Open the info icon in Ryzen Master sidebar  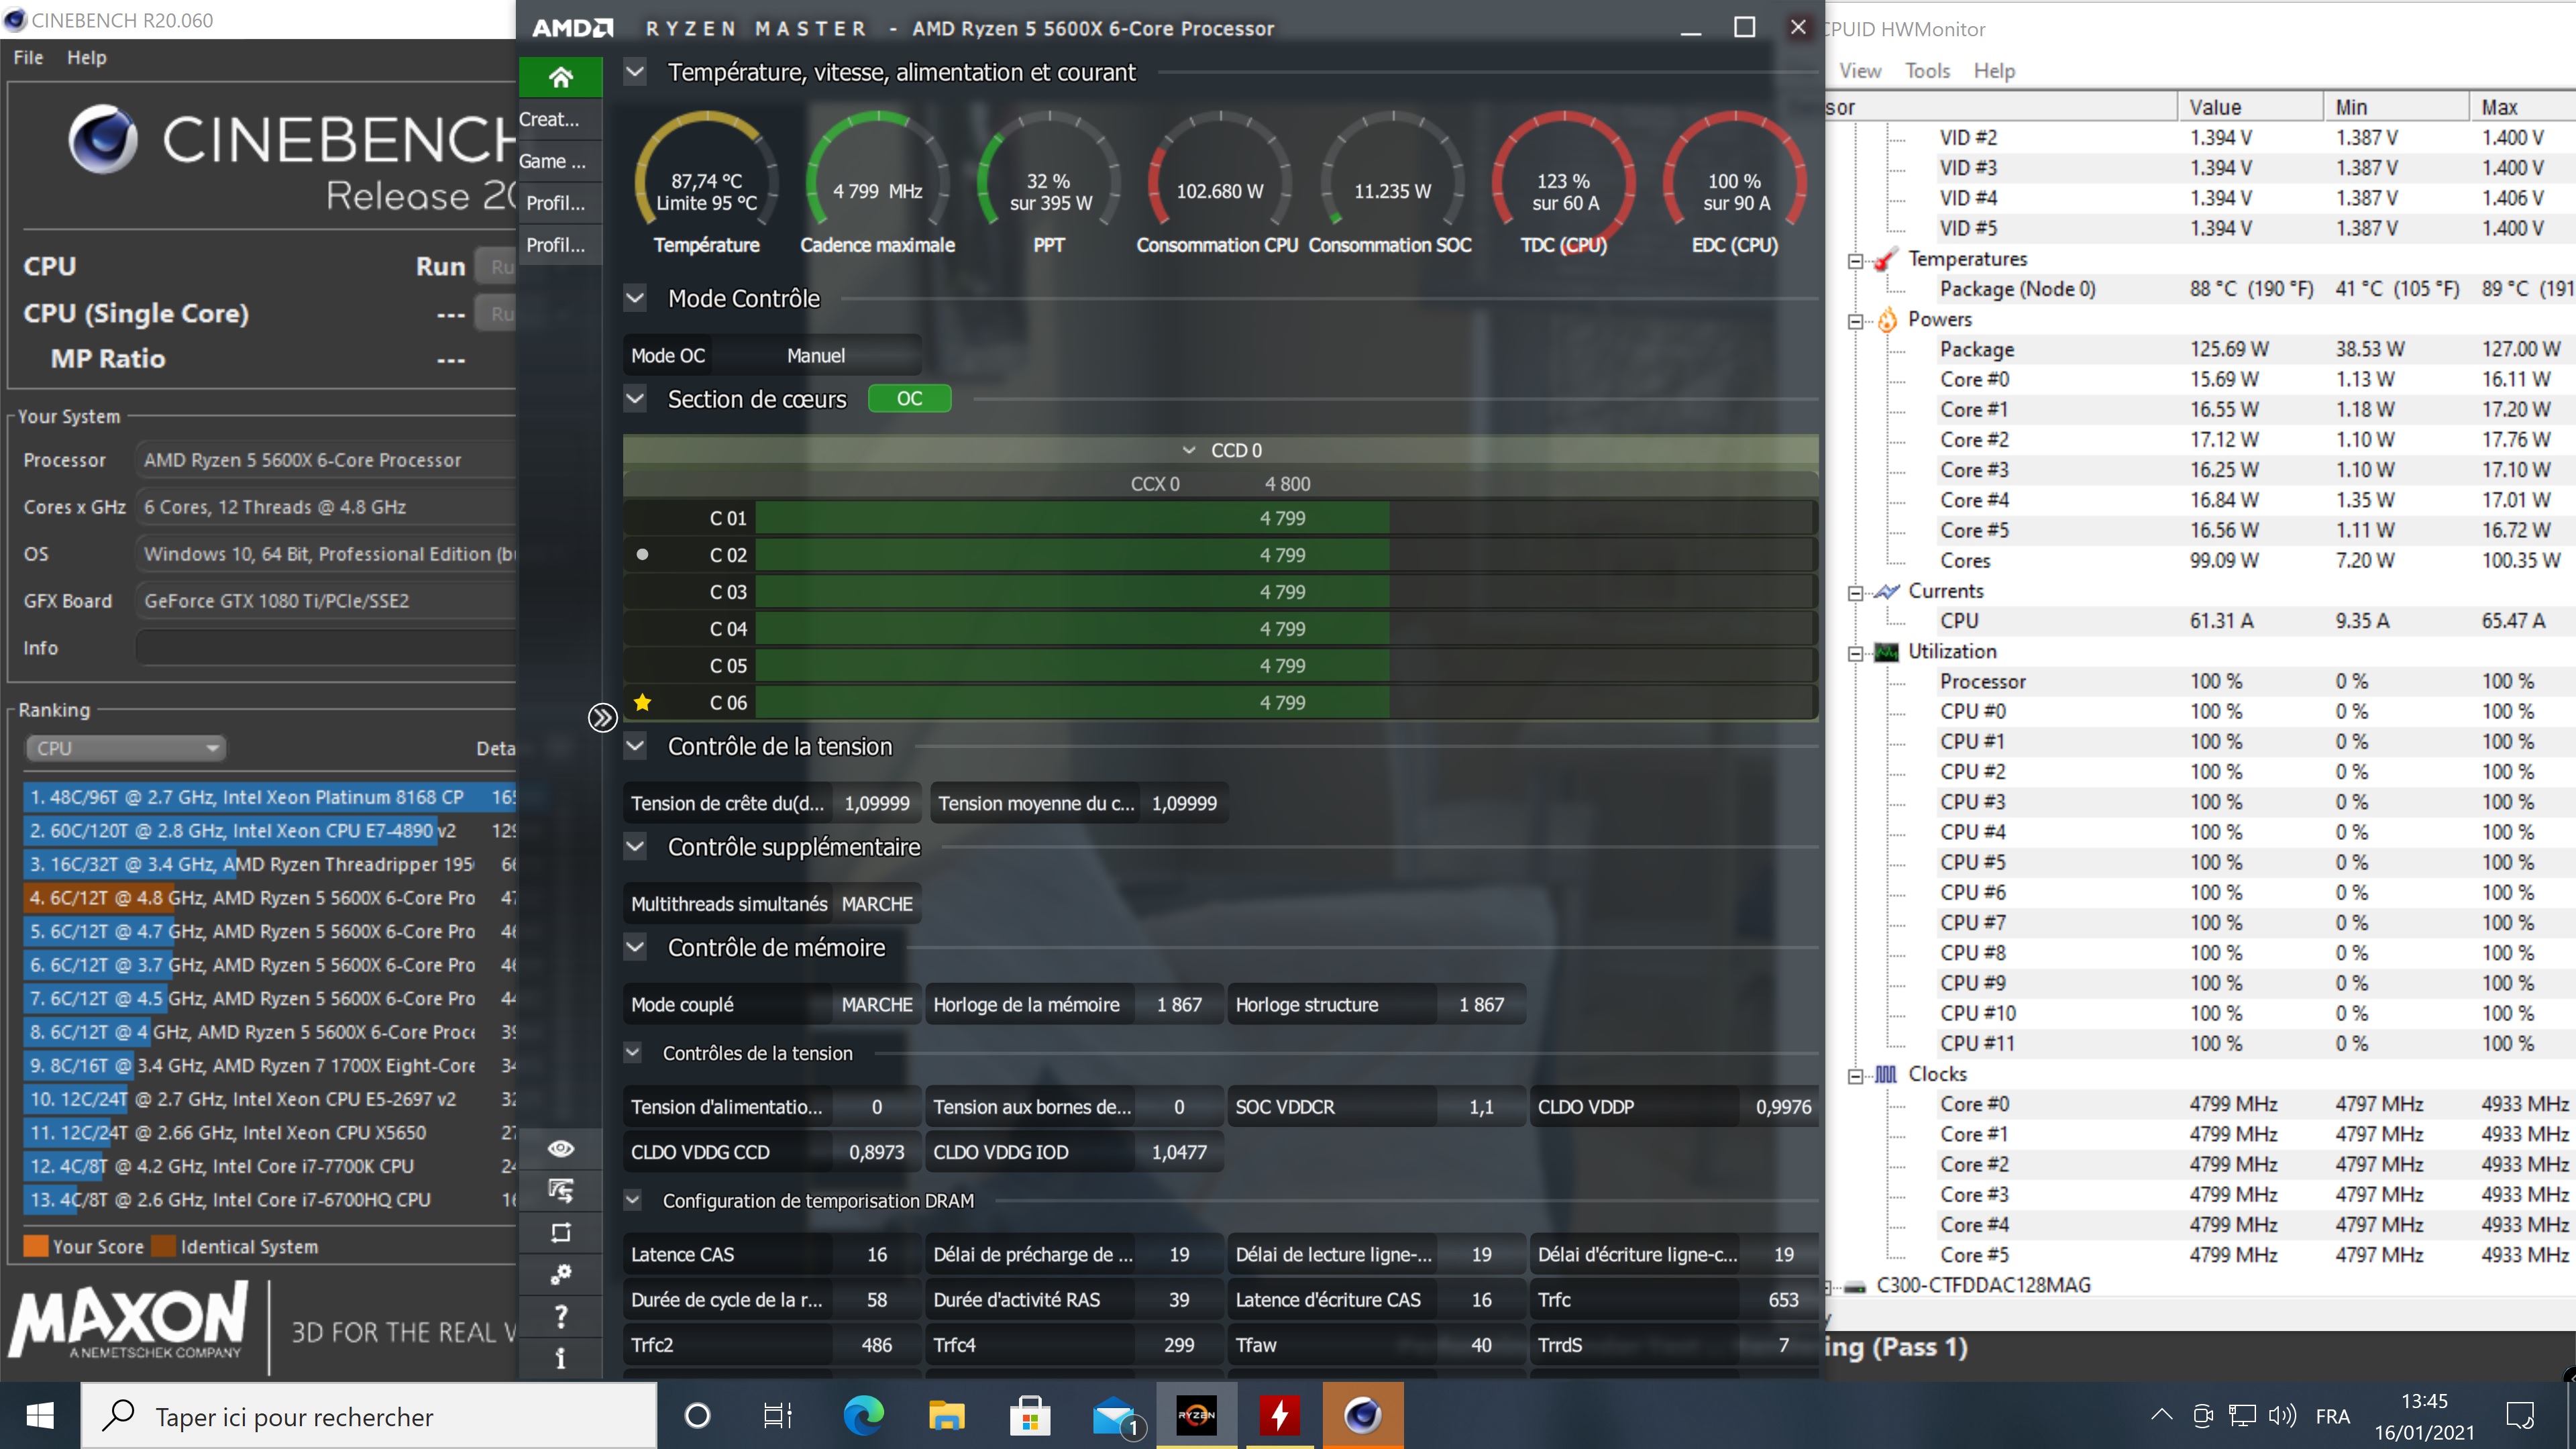[x=560, y=1358]
